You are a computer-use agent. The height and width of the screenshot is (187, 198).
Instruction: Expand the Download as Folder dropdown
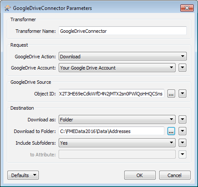[117, 119]
